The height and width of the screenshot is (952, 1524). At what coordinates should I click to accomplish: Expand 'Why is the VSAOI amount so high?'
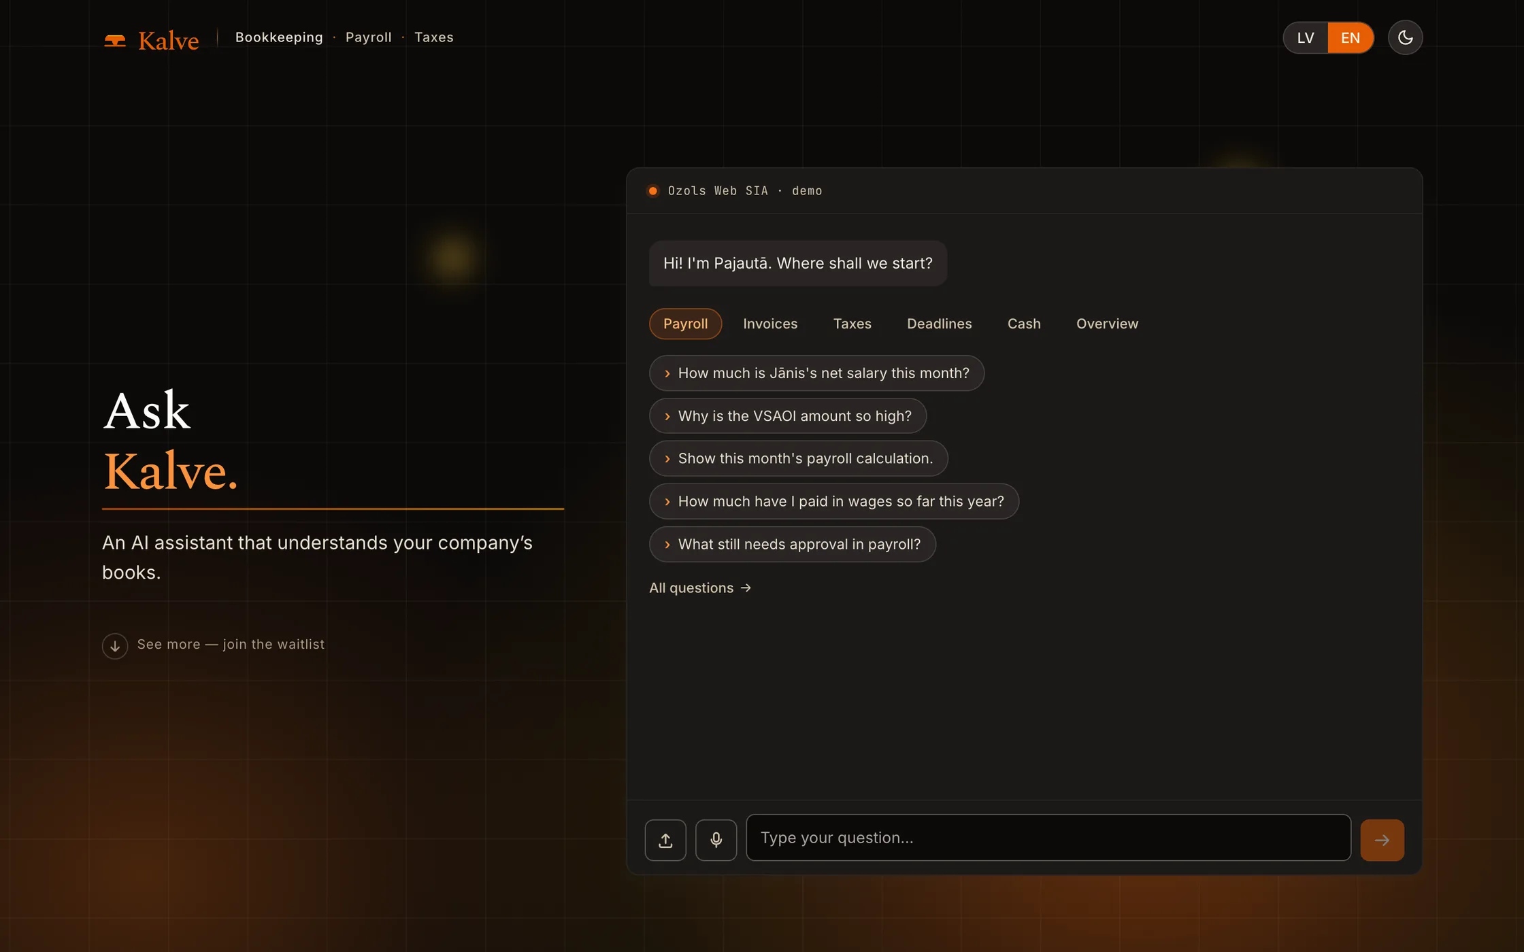tap(788, 416)
